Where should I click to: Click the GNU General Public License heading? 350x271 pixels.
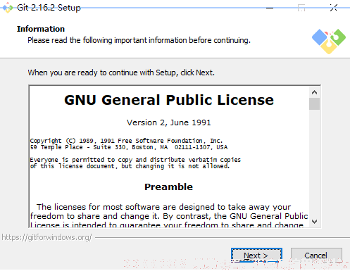[169, 100]
